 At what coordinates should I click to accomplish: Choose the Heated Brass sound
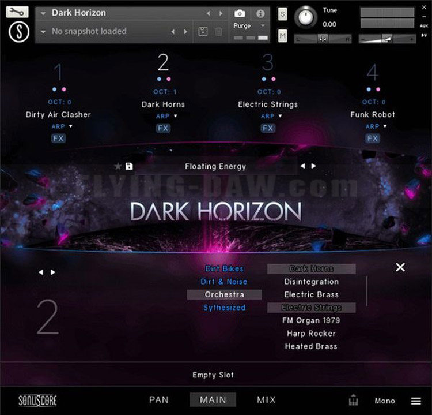311,346
